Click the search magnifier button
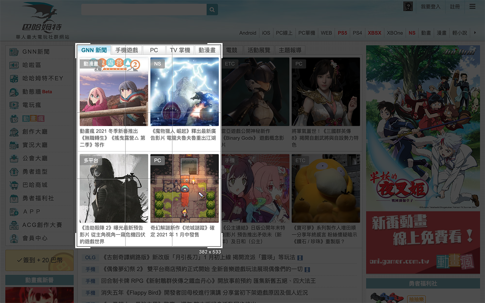This screenshot has height=303, width=485. 212,9
